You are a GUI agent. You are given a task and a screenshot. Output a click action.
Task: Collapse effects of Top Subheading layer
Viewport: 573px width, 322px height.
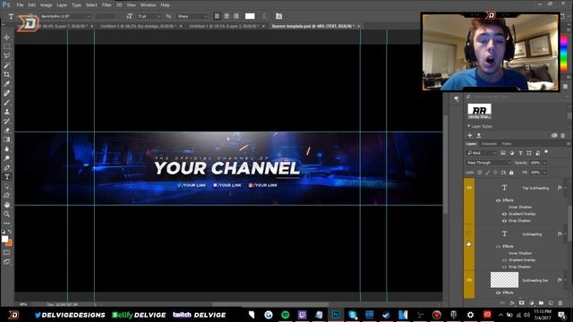pos(565,188)
